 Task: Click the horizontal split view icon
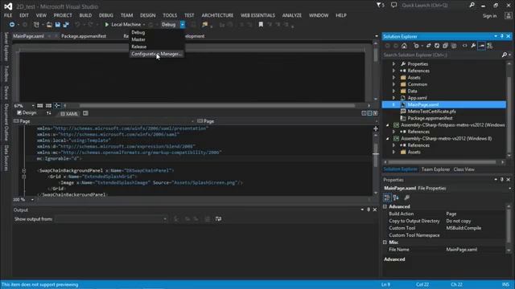(x=369, y=113)
